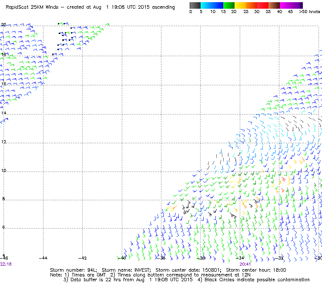Click the 'Black Circles indicate possible contamination' note

point(257,280)
